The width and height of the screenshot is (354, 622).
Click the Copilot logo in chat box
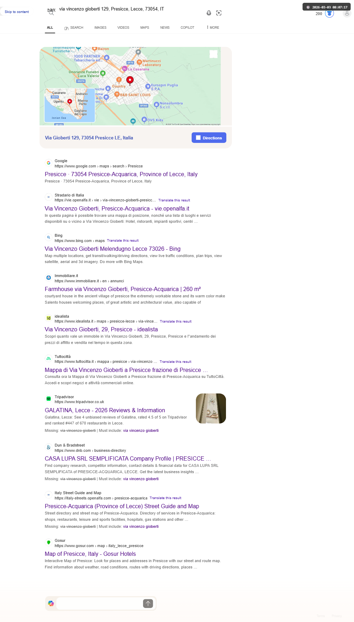coord(51,603)
